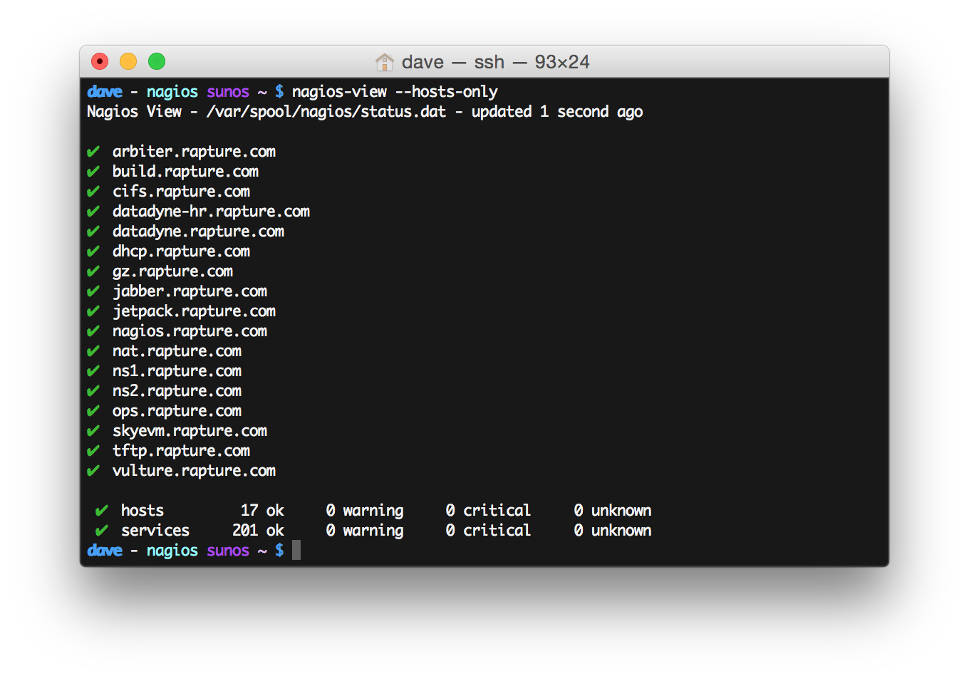
Task: Click host name nat.rapture.com
Action: (177, 351)
